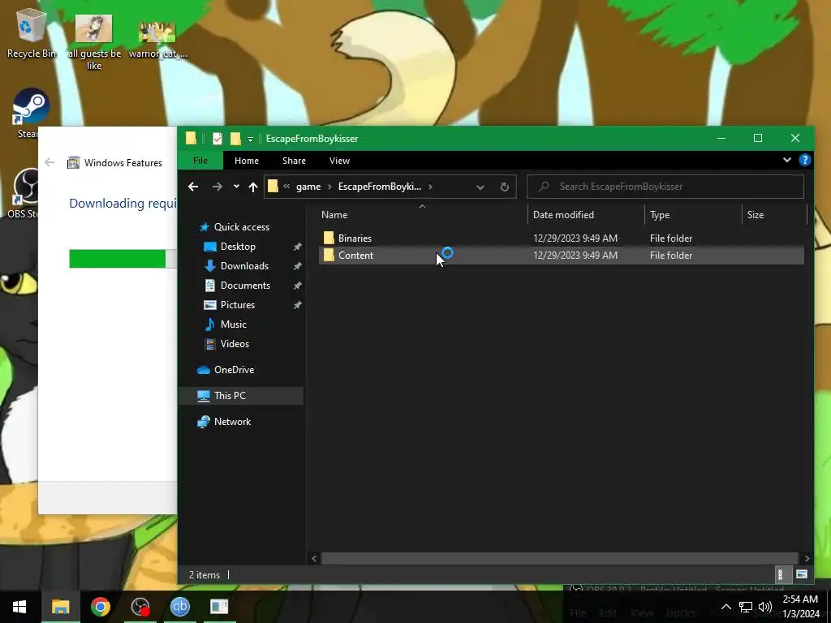
Task: Open the volume control tray icon
Action: 764,607
